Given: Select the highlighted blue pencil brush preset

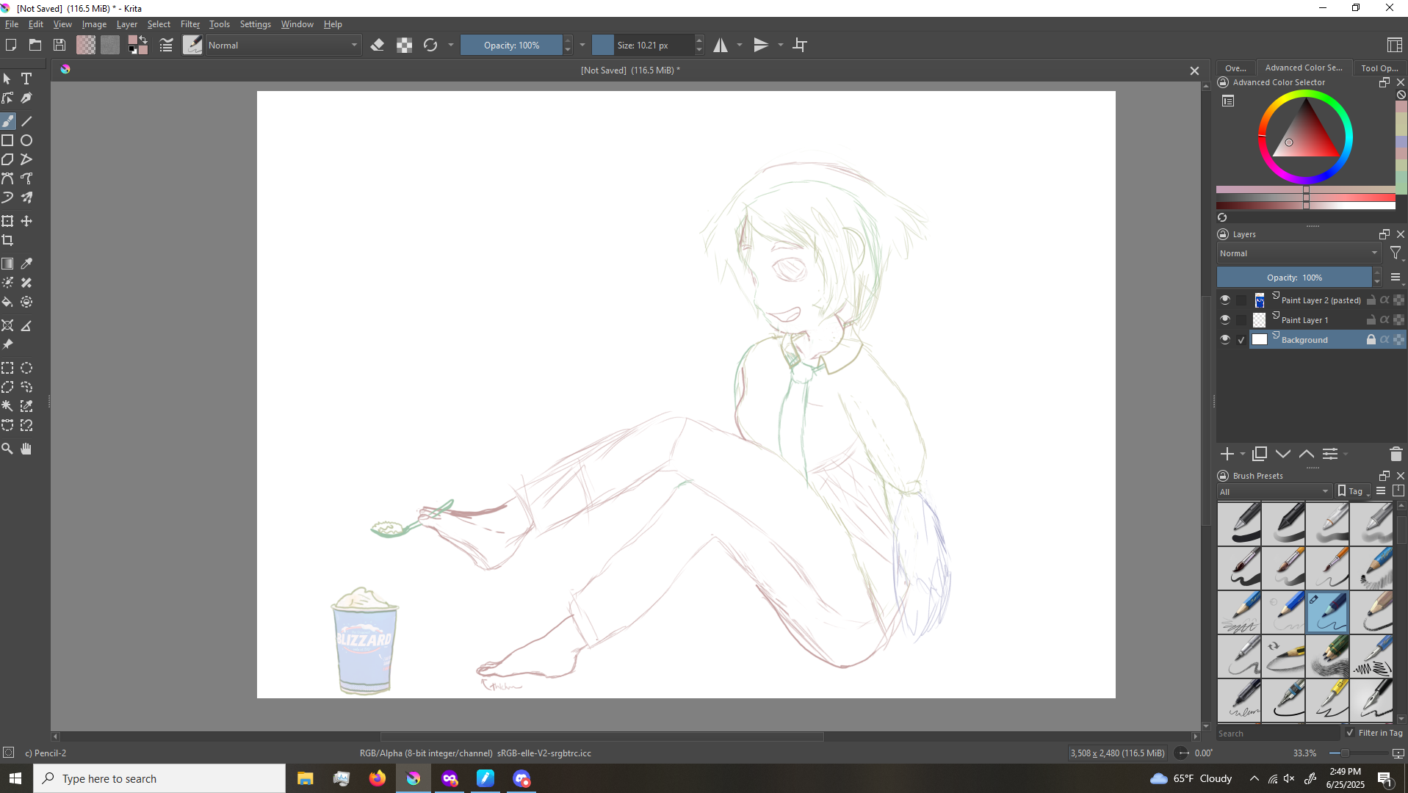Looking at the screenshot, I should click(x=1328, y=612).
